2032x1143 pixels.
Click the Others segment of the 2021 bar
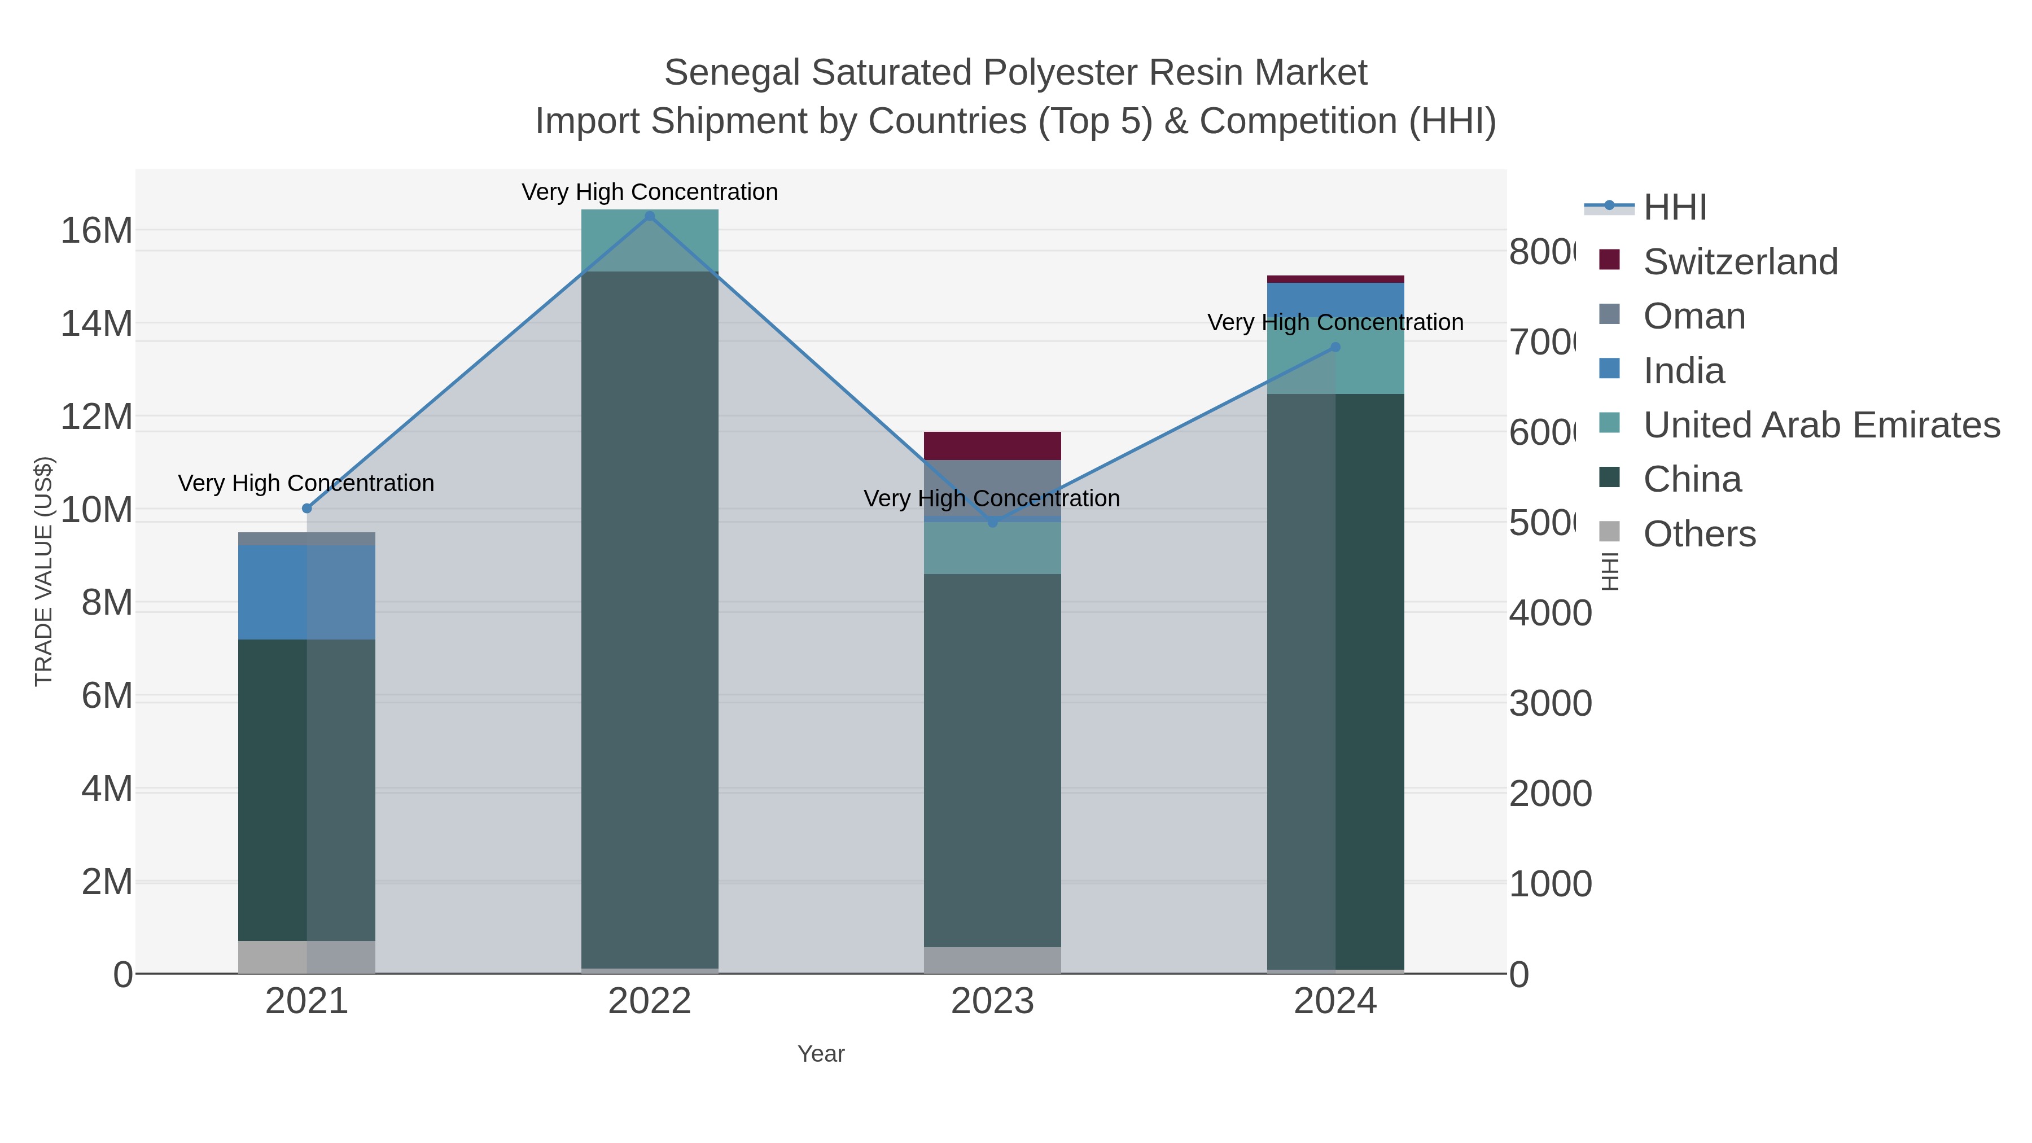pos(307,957)
